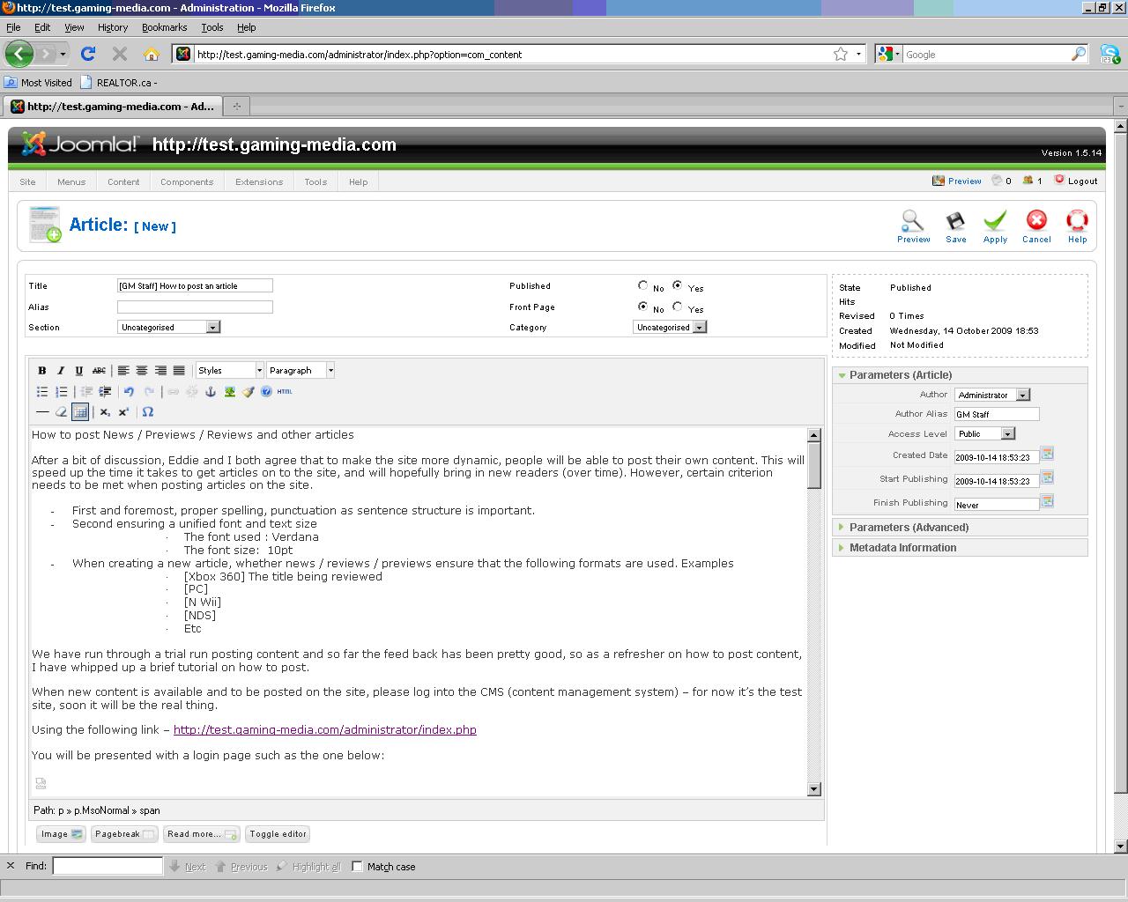Viewport: 1128px width, 902px height.
Task: Edit HTML source with the HTML icon
Action: tap(285, 392)
